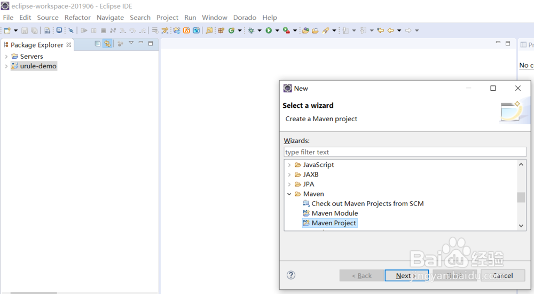Open the Dorado menu
The image size is (534, 294).
[x=245, y=18]
